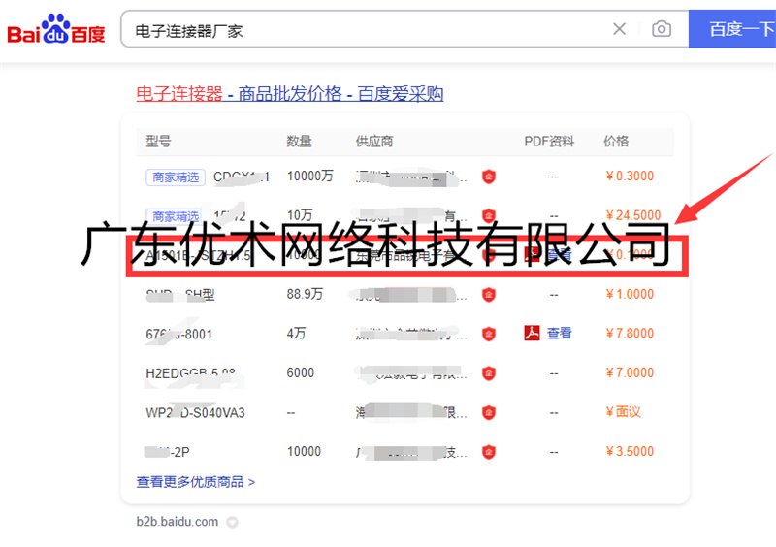Click price ¥1.0000

[630, 294]
